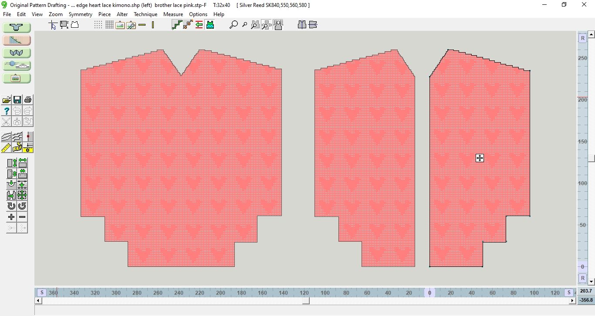
Task: Open the Technique menu
Action: [x=145, y=14]
